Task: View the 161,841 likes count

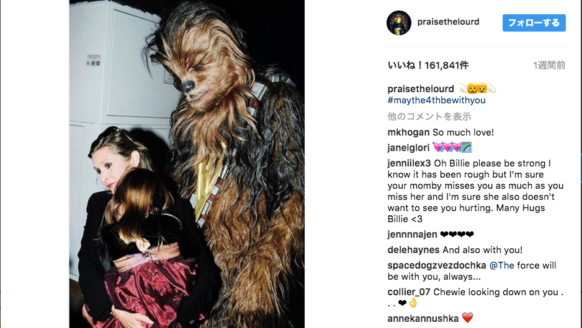Action: point(428,66)
